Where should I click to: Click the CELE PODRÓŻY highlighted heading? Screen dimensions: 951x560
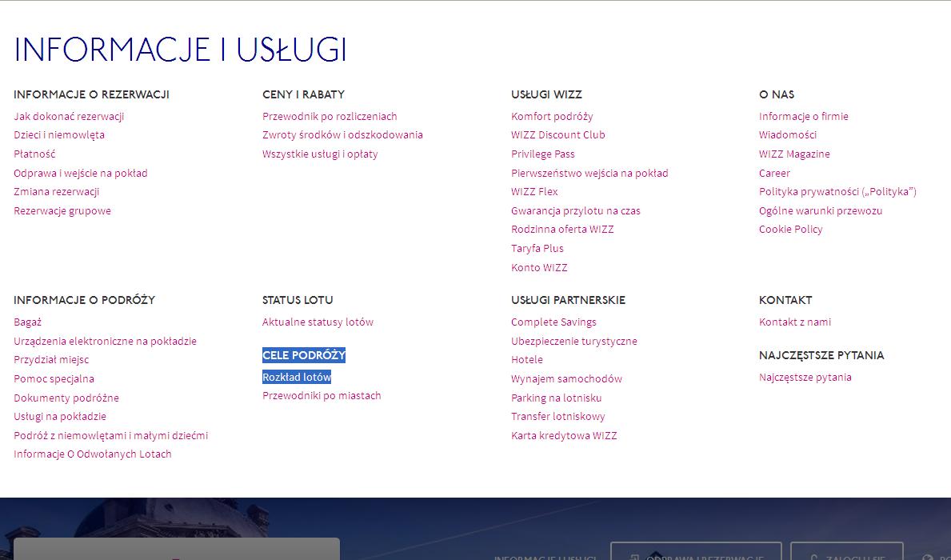click(x=304, y=355)
